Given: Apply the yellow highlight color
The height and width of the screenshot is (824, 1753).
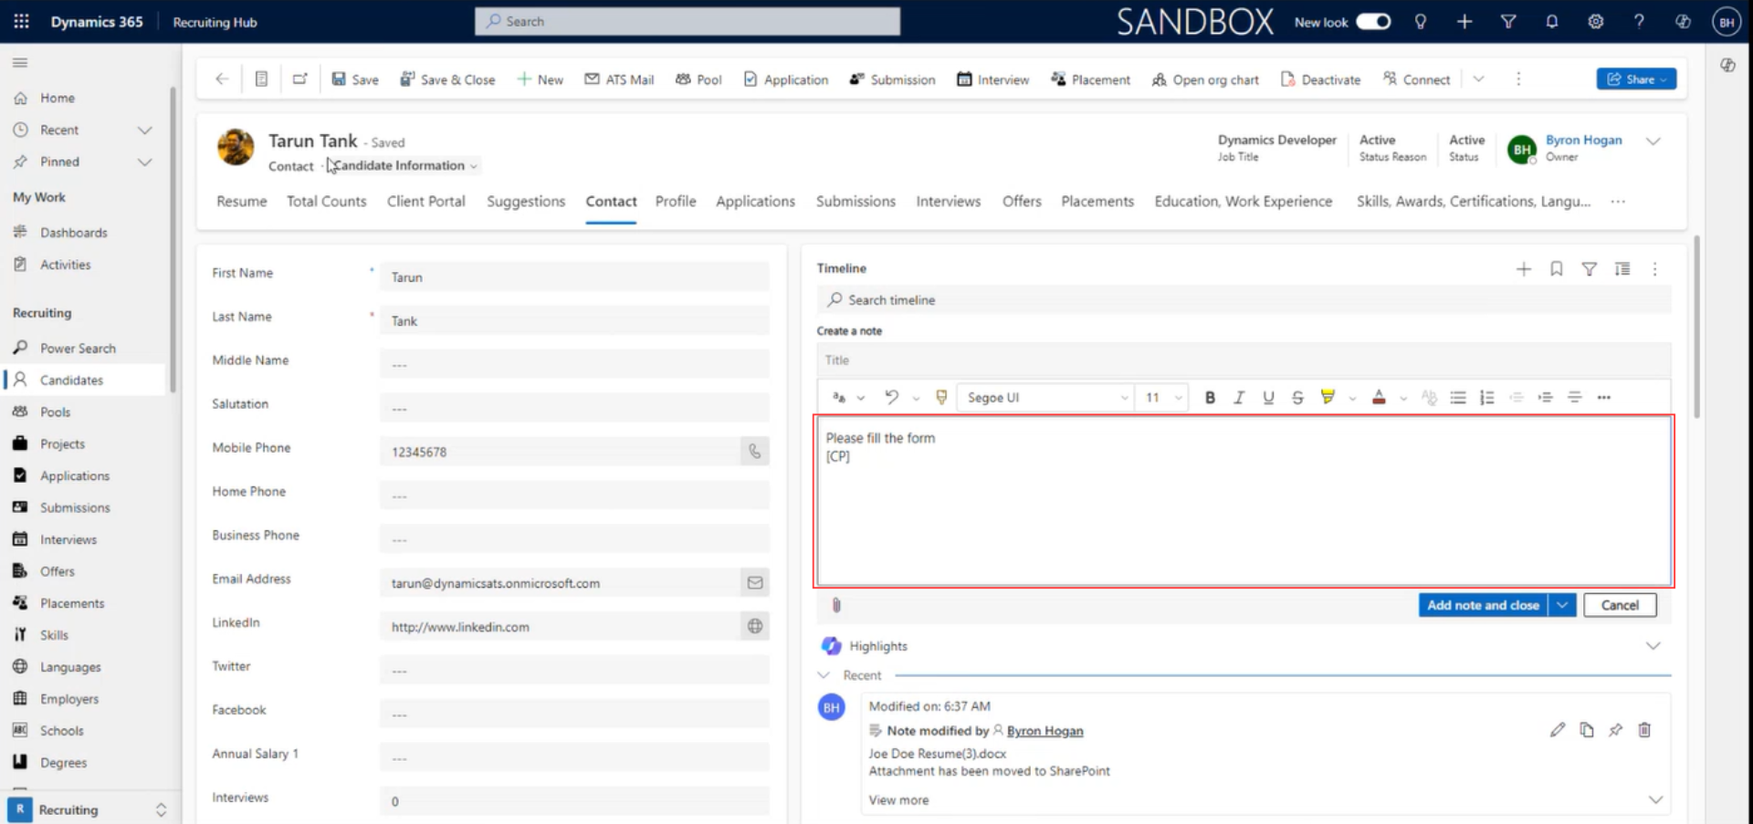Looking at the screenshot, I should pos(1328,397).
